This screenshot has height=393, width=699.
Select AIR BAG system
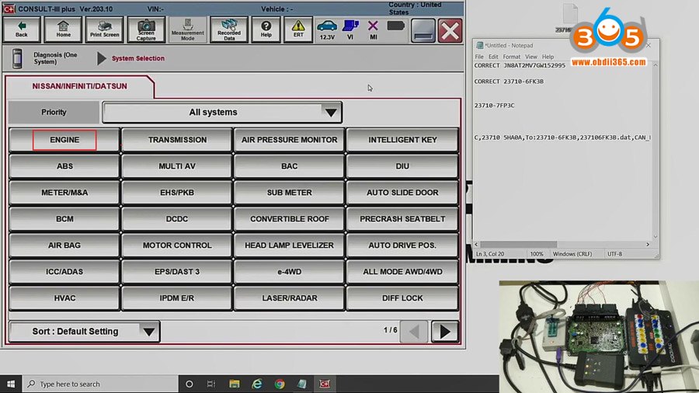pos(64,245)
